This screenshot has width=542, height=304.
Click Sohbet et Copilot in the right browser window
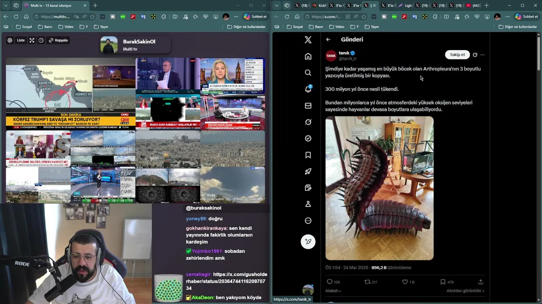tap(526, 16)
